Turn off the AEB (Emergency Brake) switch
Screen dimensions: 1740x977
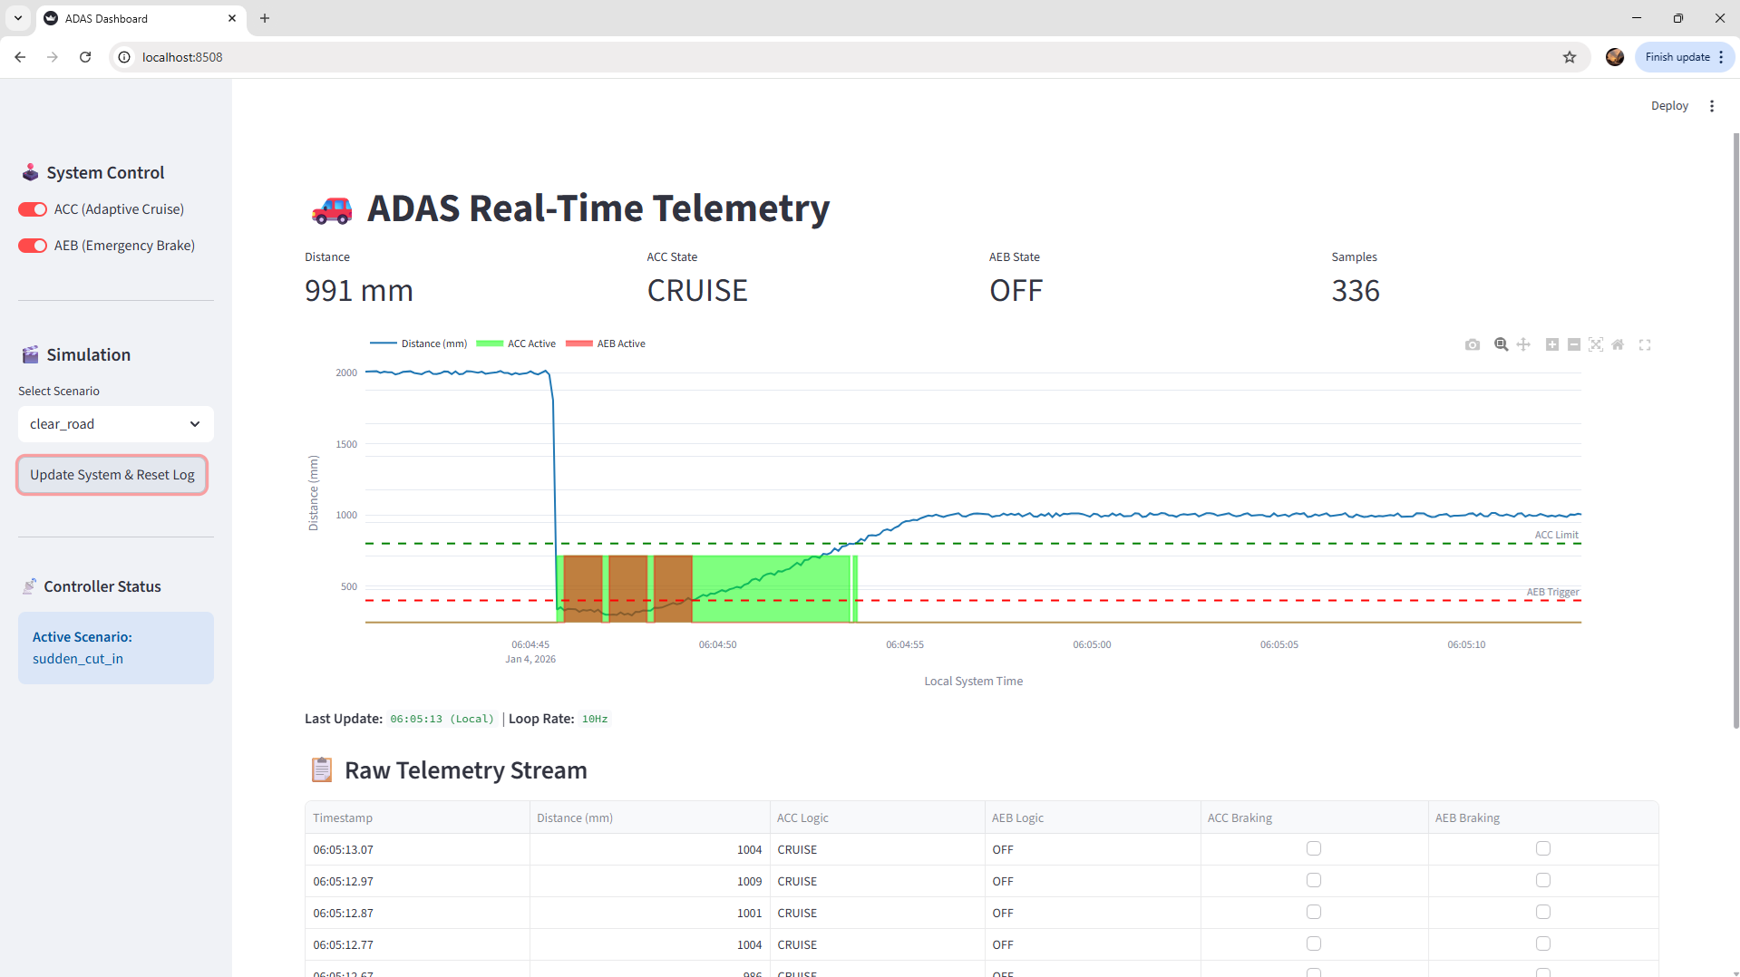tap(32, 245)
